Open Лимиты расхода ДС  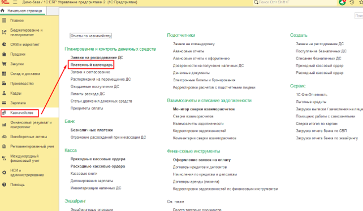click(88, 94)
